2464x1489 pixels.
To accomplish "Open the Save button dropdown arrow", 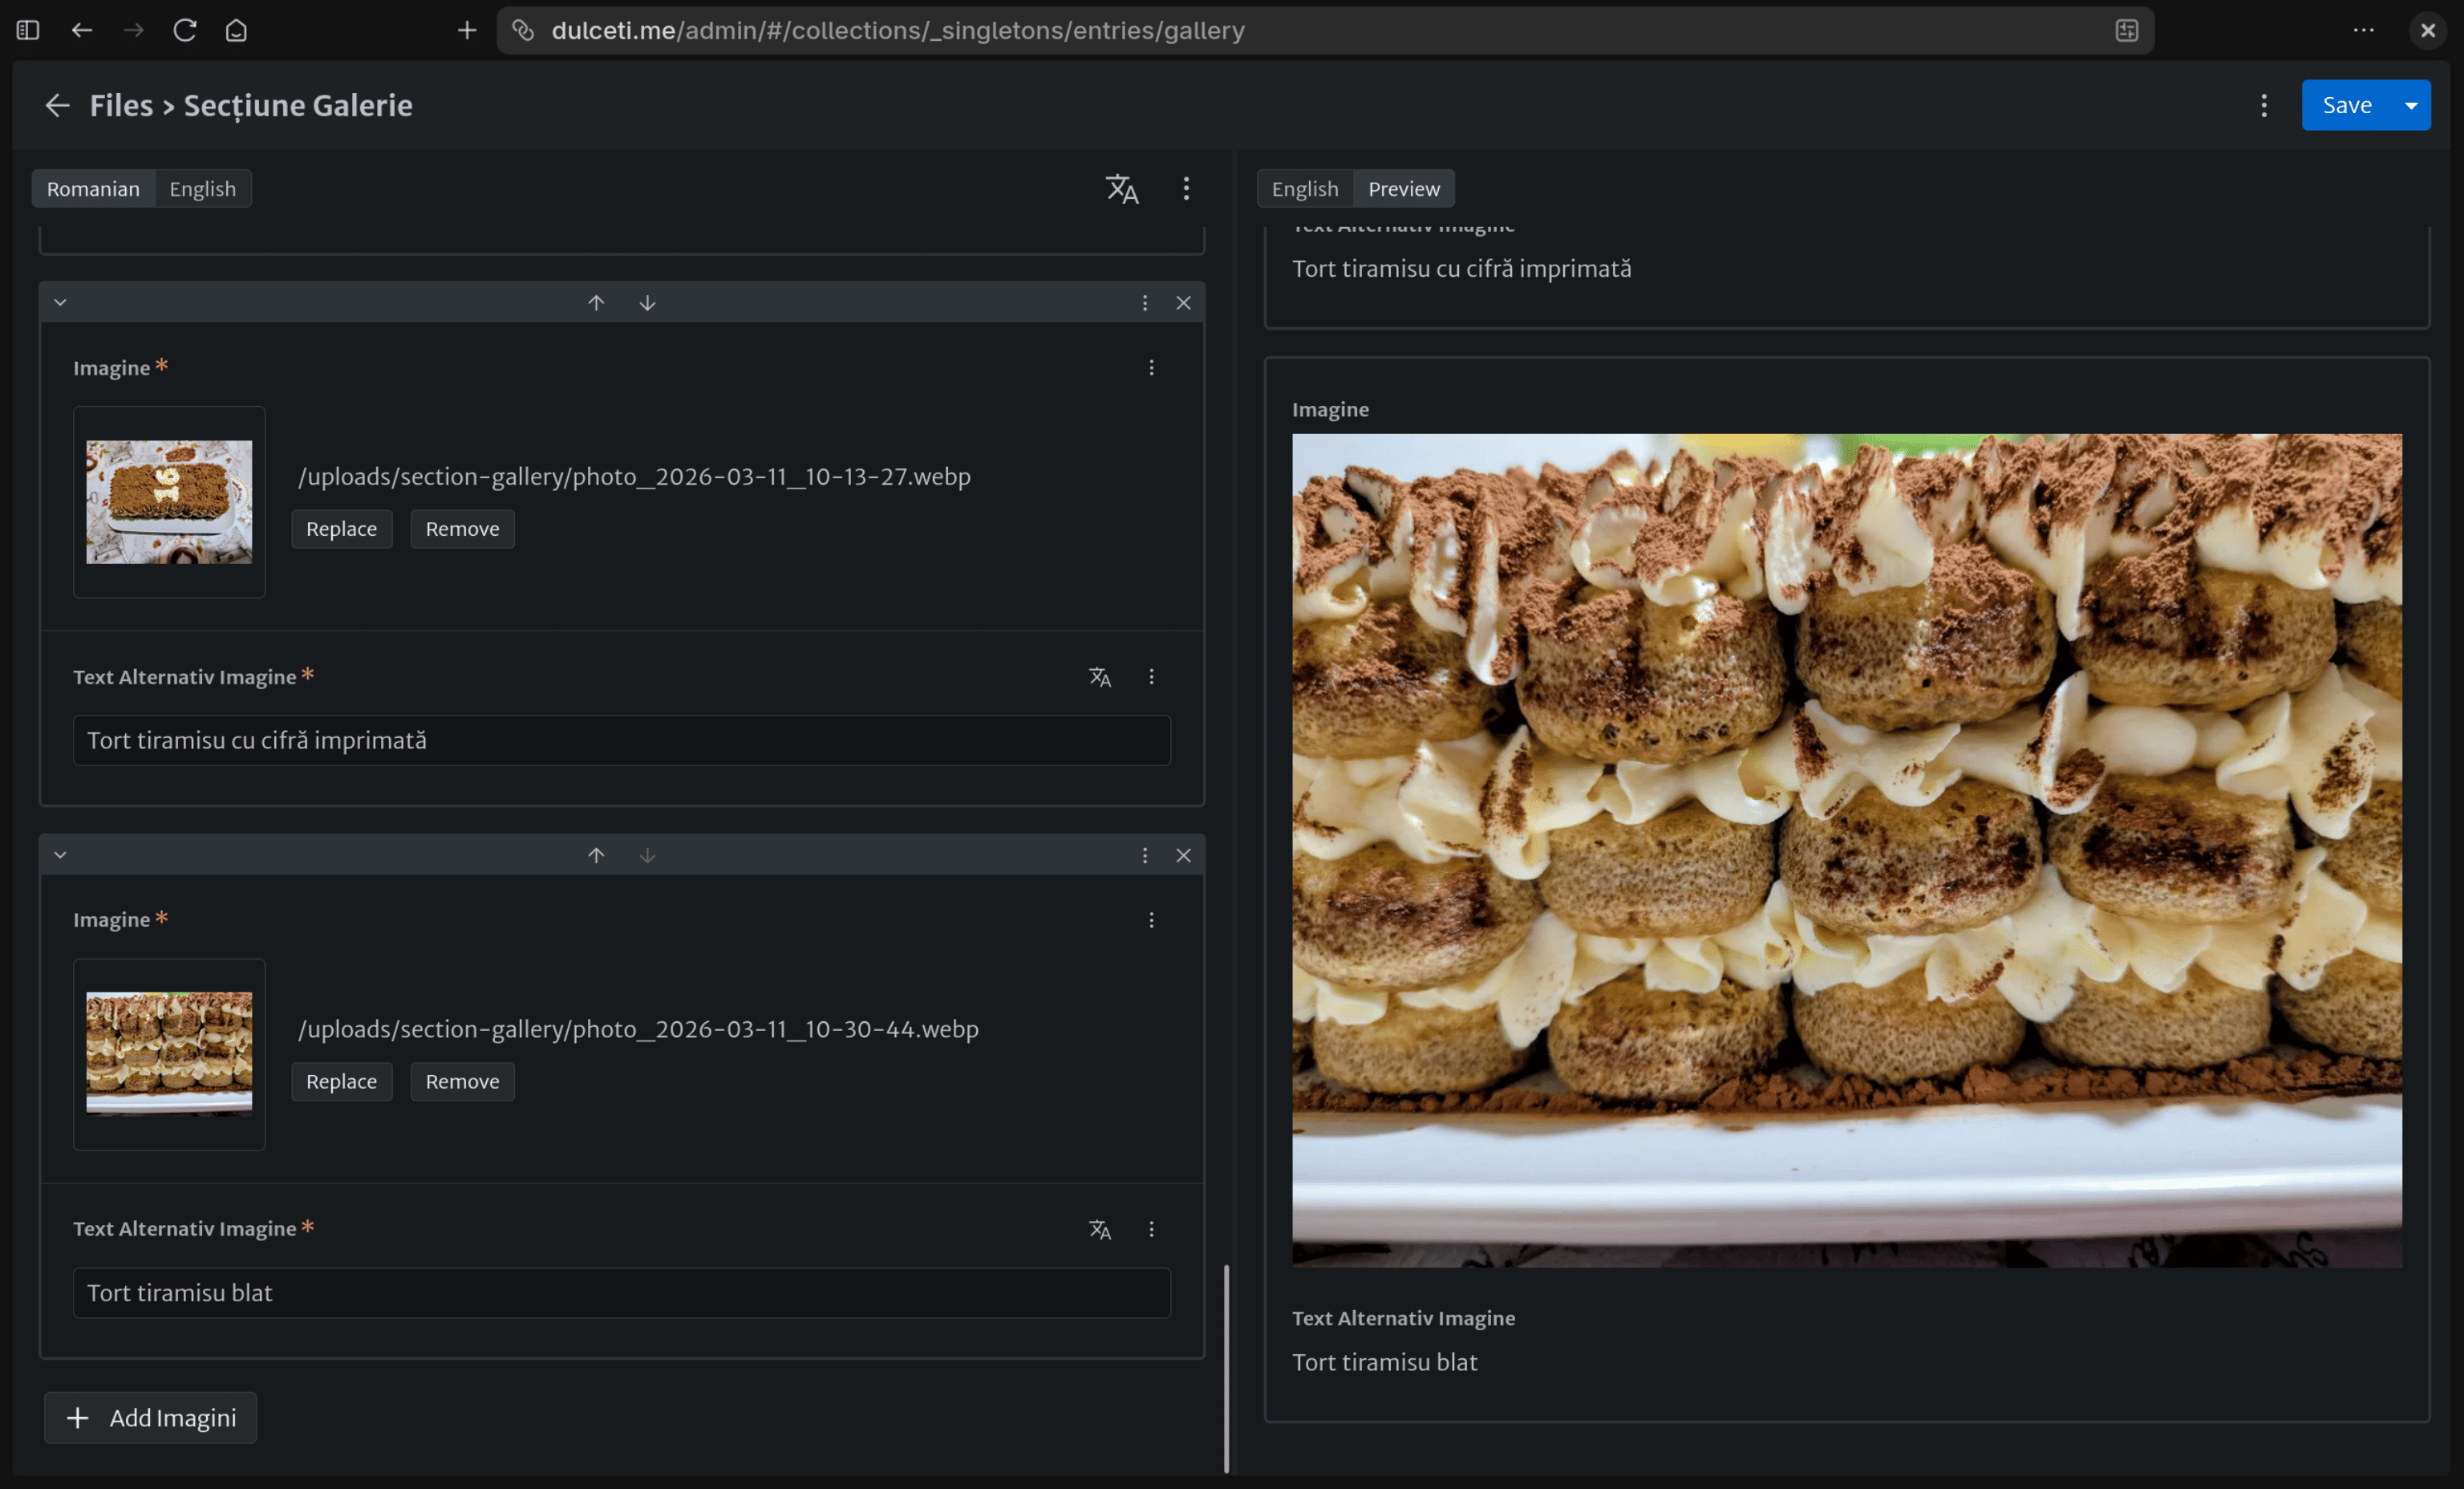I will coord(2411,105).
